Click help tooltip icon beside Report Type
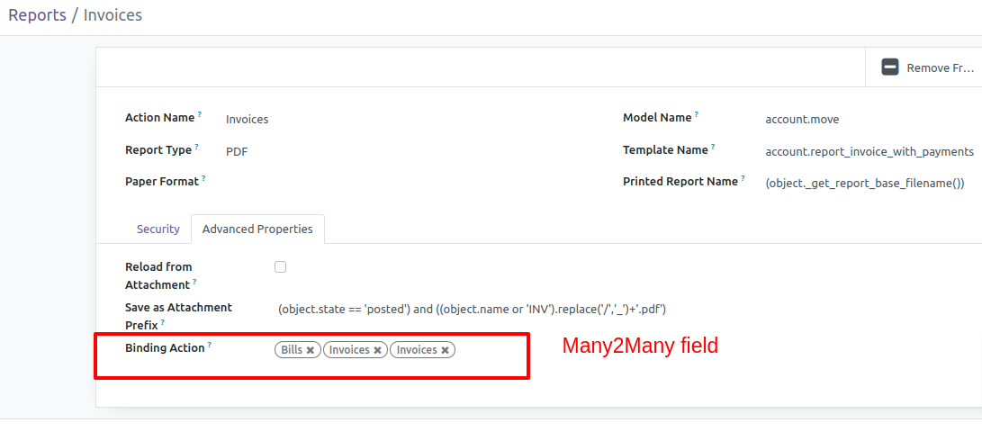The width and height of the screenshot is (982, 432). (x=196, y=147)
